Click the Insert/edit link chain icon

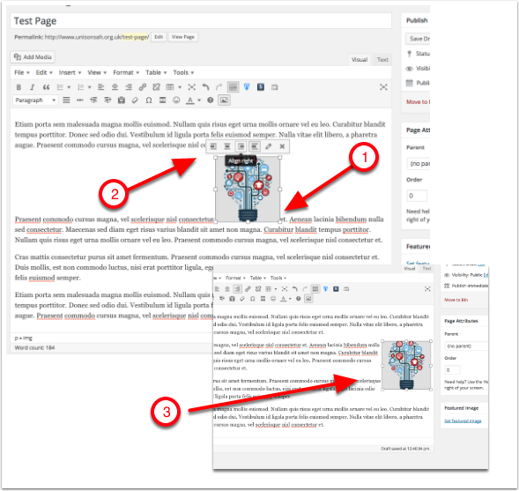(143, 87)
